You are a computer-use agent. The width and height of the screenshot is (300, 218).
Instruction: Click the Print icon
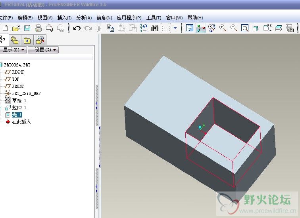38,28
